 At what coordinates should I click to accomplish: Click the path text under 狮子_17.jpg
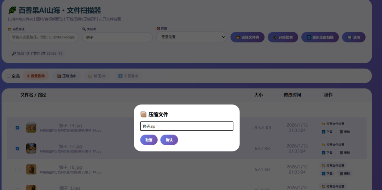70,151
